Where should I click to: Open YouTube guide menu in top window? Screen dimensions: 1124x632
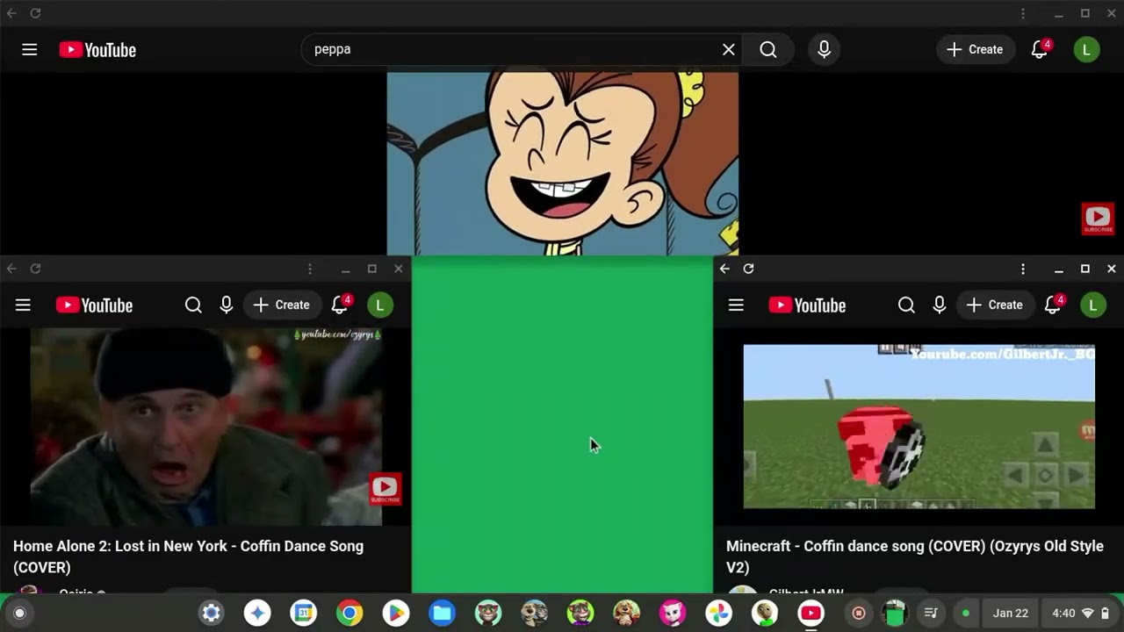tap(30, 50)
